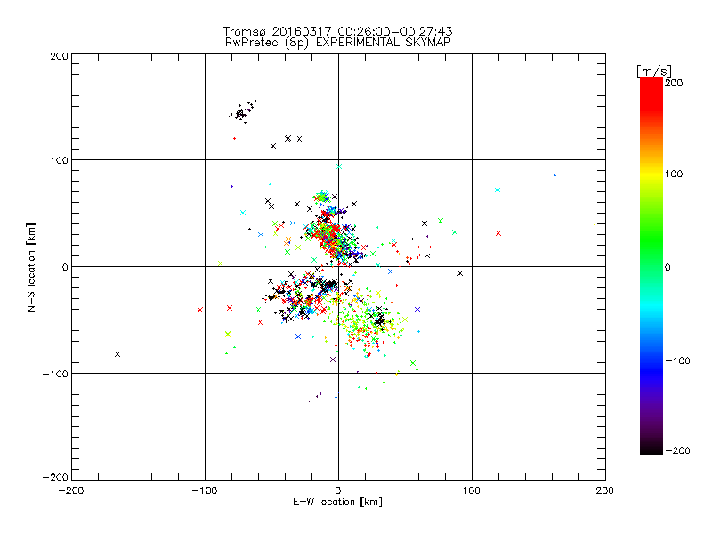The height and width of the screenshot is (534, 712).
Task: Click the 200 tick label on the E-W axis
Action: pyautogui.click(x=605, y=490)
